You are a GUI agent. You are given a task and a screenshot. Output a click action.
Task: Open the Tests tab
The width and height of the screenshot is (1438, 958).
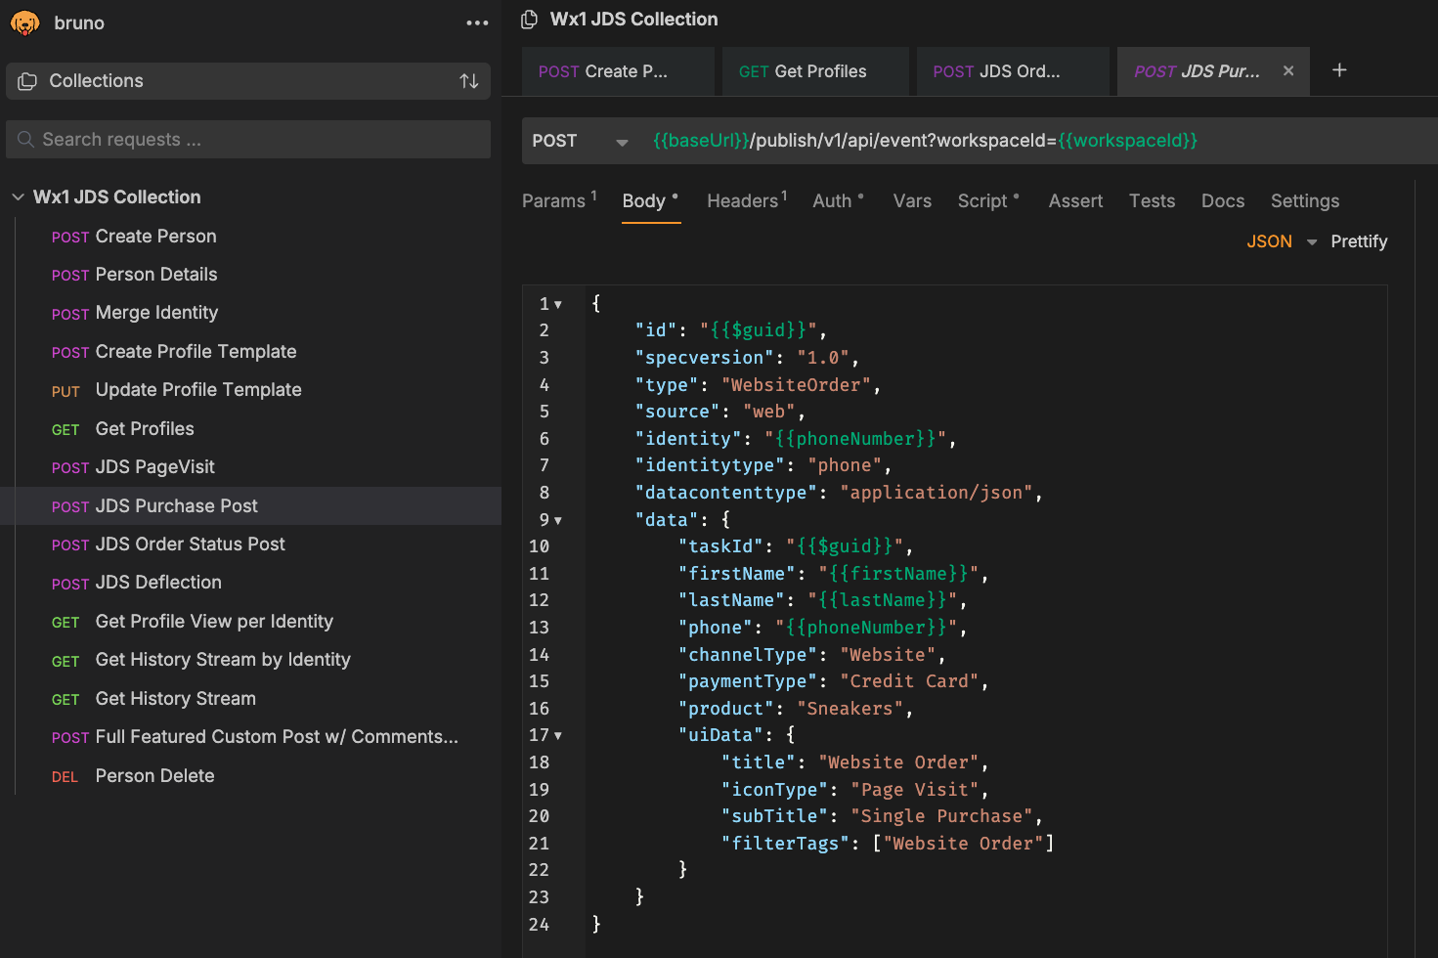[1152, 200]
